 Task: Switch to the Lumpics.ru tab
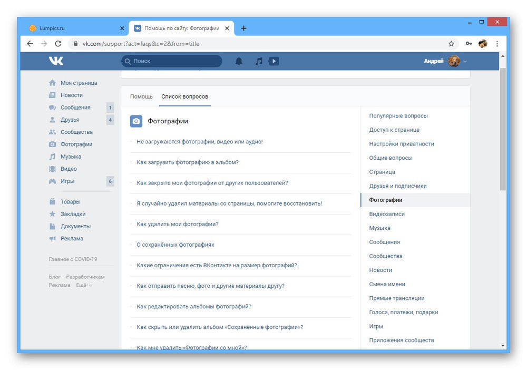[76, 28]
